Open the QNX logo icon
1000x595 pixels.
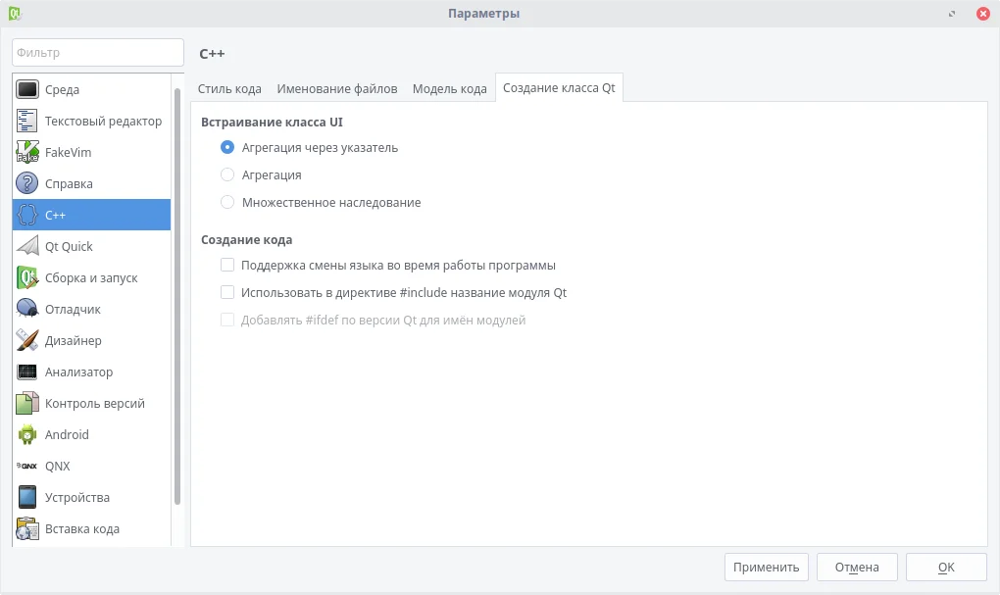(27, 467)
